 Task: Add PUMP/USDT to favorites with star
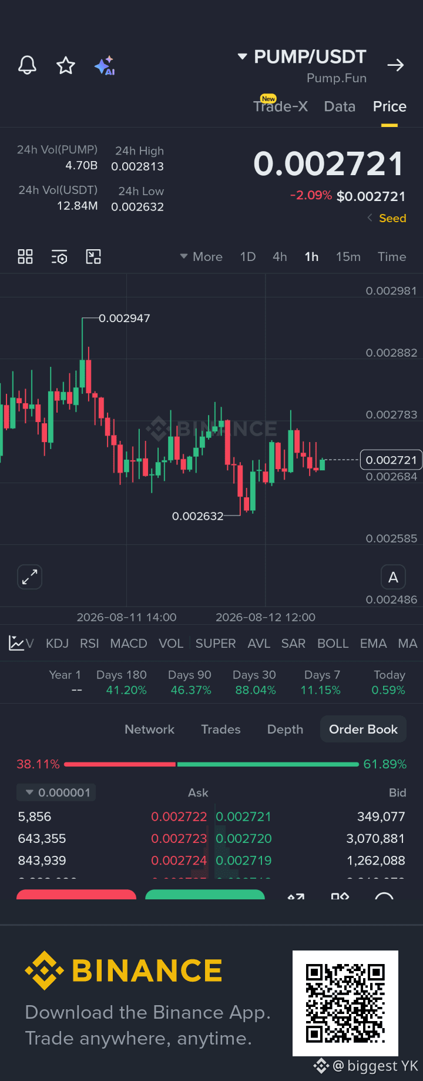[x=66, y=65]
